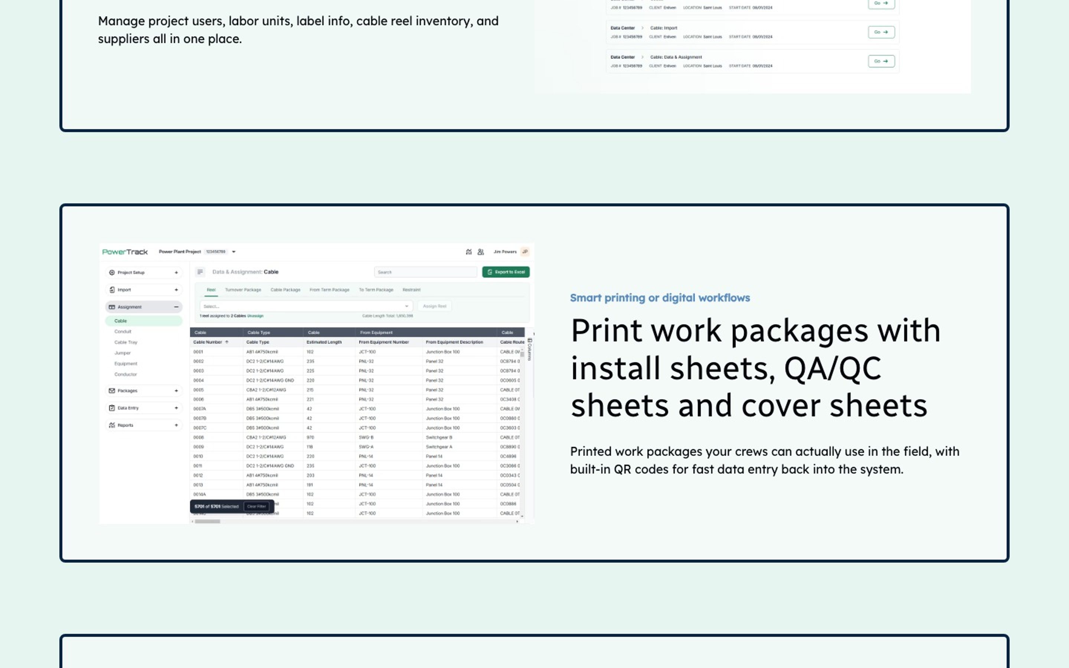
Task: Expand Reports section with plus sign
Action: (x=176, y=425)
